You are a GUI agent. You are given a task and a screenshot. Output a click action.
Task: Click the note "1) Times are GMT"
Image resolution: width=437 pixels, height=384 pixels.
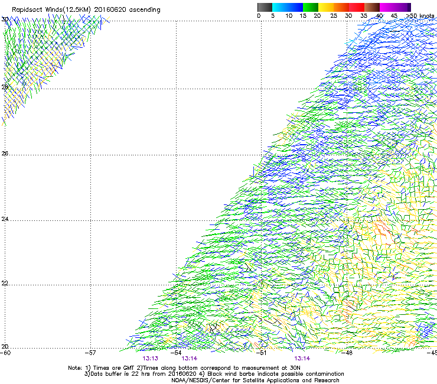110,368
